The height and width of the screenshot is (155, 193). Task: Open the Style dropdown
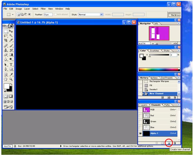pyautogui.click(x=101, y=15)
